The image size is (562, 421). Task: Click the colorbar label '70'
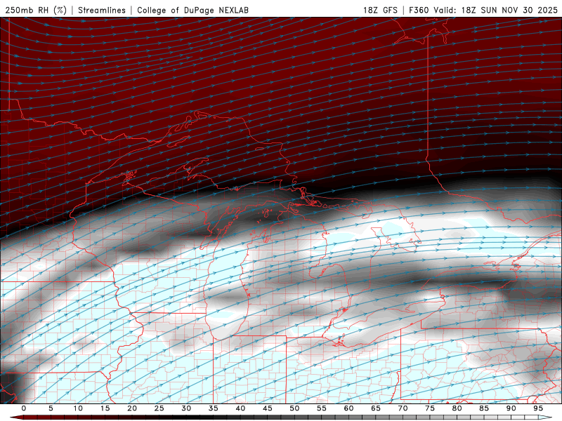pos(403,408)
